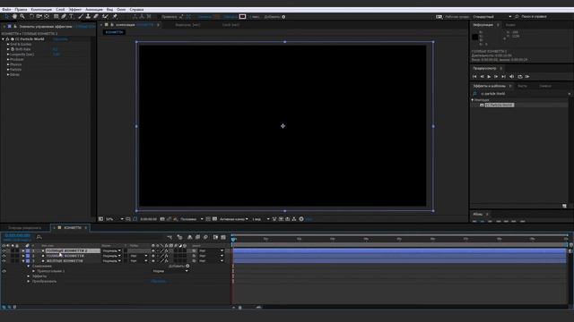This screenshot has height=322, width=574.
Task: Open blend mode dropdown for layer 3
Action: point(111,261)
